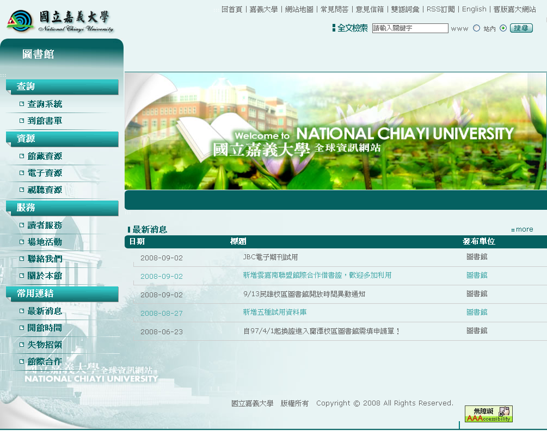Open the 新增五種試用資料庫 news item
This screenshot has height=431, width=547.
(x=274, y=312)
